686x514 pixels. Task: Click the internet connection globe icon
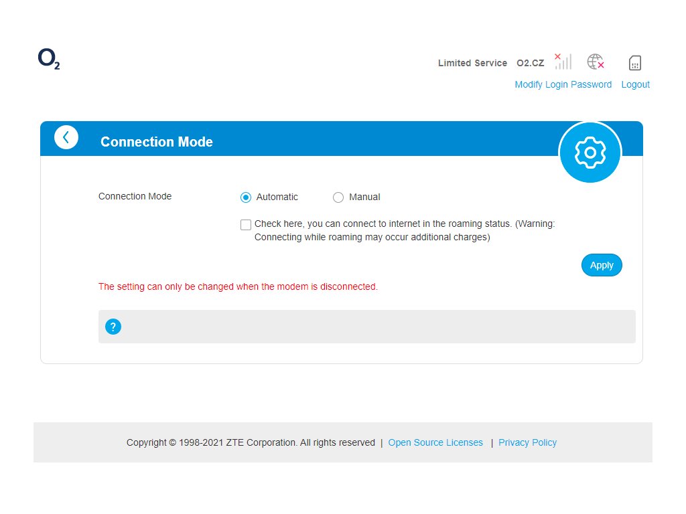point(596,62)
